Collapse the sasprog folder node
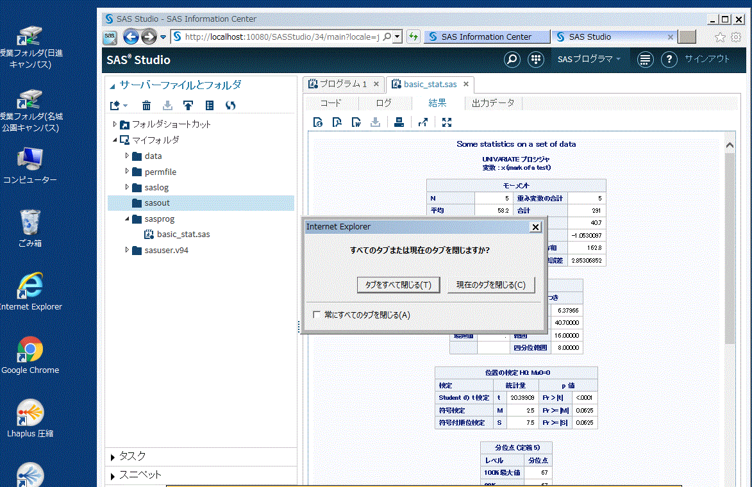This screenshot has width=752, height=487. (x=126, y=219)
